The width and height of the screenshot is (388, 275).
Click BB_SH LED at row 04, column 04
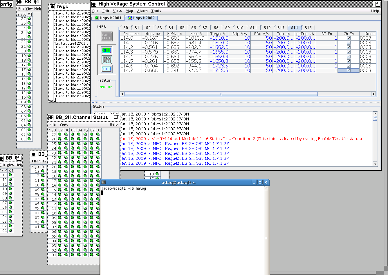point(79,241)
